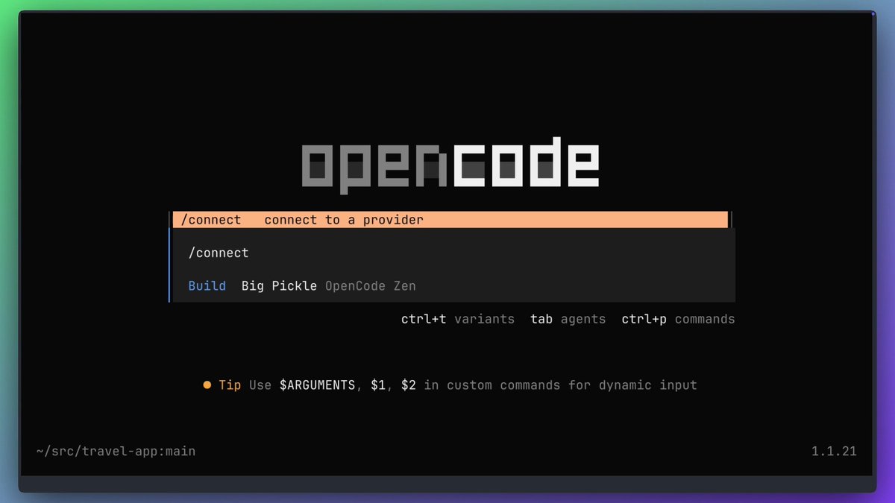Click the tab agents hint

(x=568, y=319)
